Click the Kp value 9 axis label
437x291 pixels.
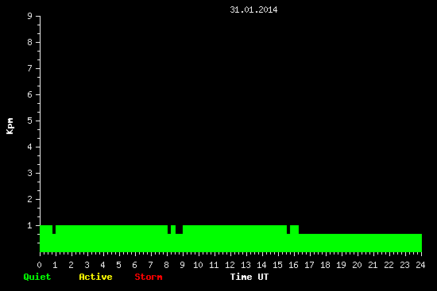coord(30,16)
